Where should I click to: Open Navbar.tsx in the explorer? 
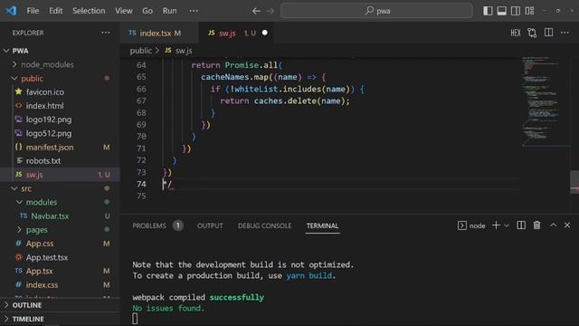click(x=60, y=216)
